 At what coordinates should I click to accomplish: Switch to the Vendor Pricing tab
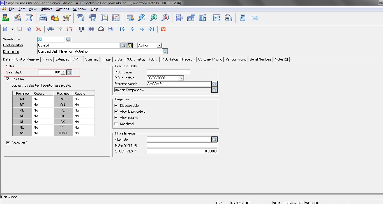click(236, 59)
